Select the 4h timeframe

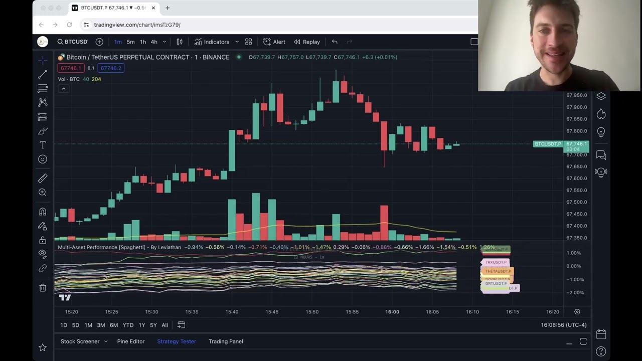[154, 42]
